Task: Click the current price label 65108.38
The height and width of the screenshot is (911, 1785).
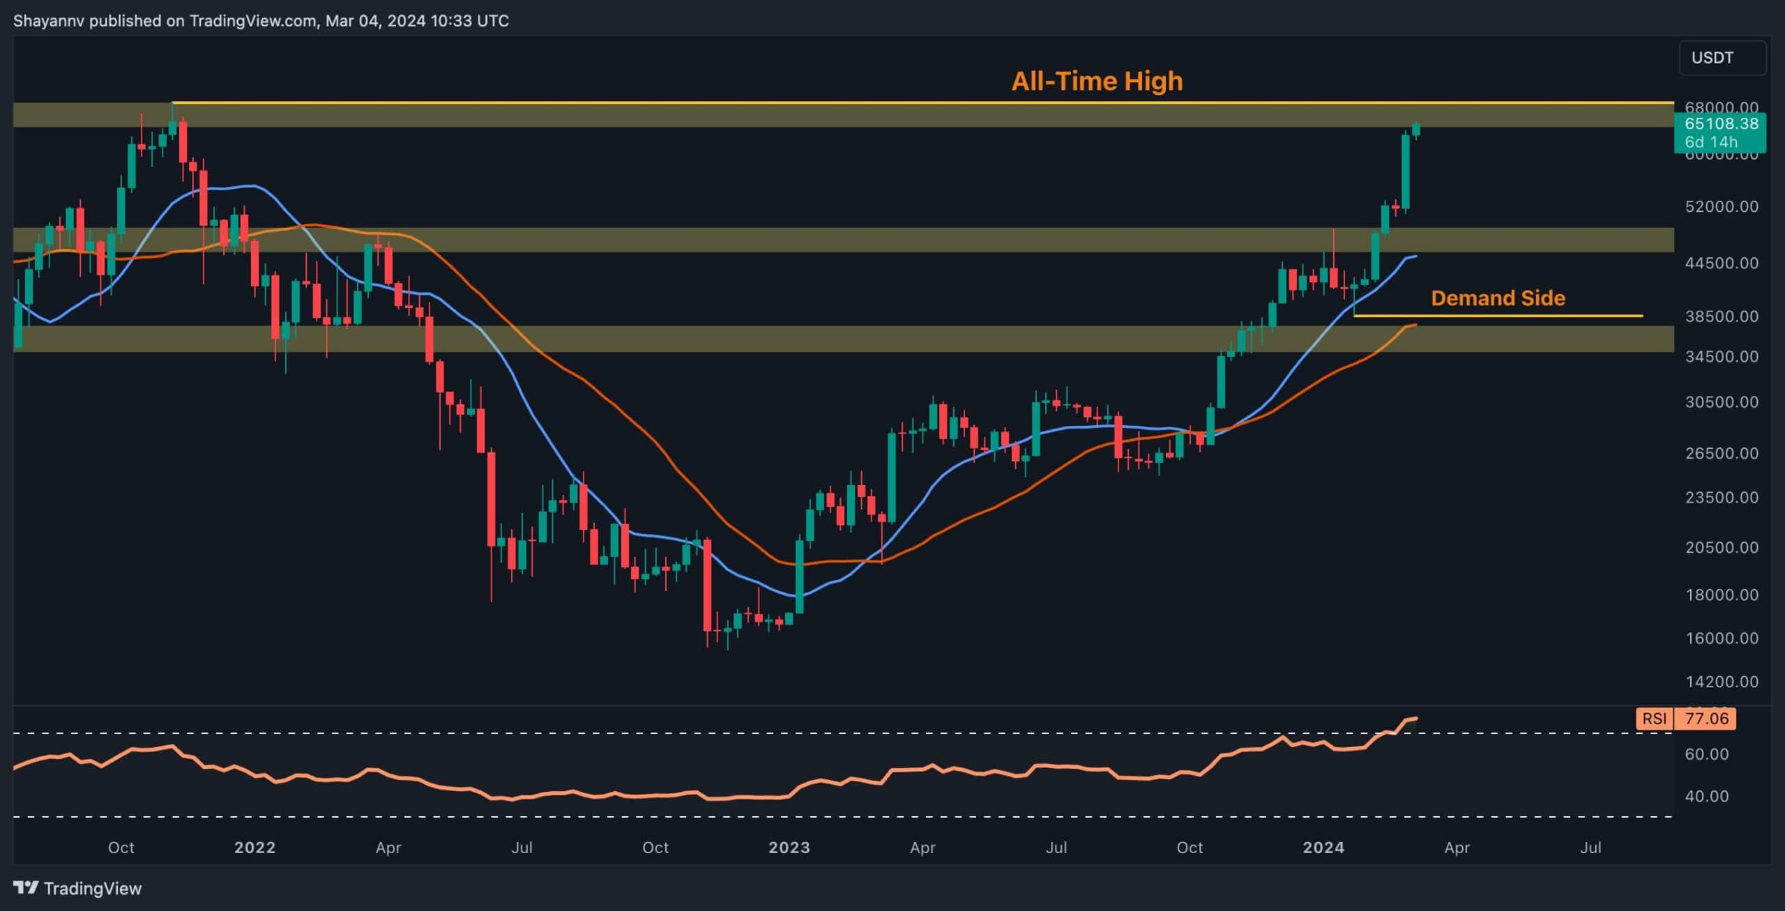Action: click(x=1720, y=124)
